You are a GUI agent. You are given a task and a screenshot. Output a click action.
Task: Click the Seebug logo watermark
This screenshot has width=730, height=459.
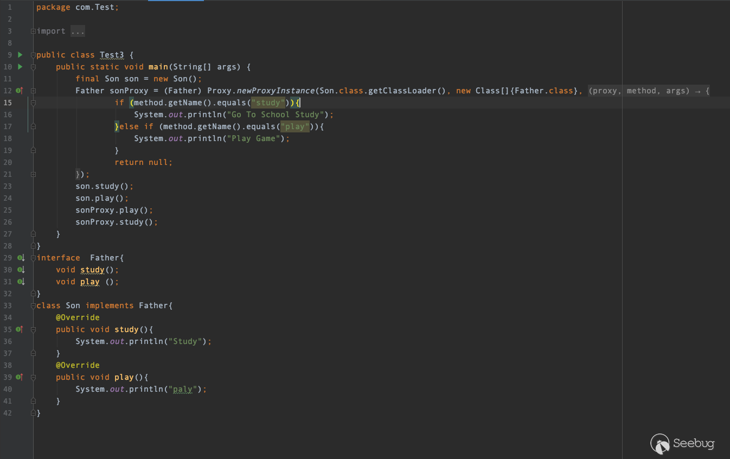(x=682, y=443)
